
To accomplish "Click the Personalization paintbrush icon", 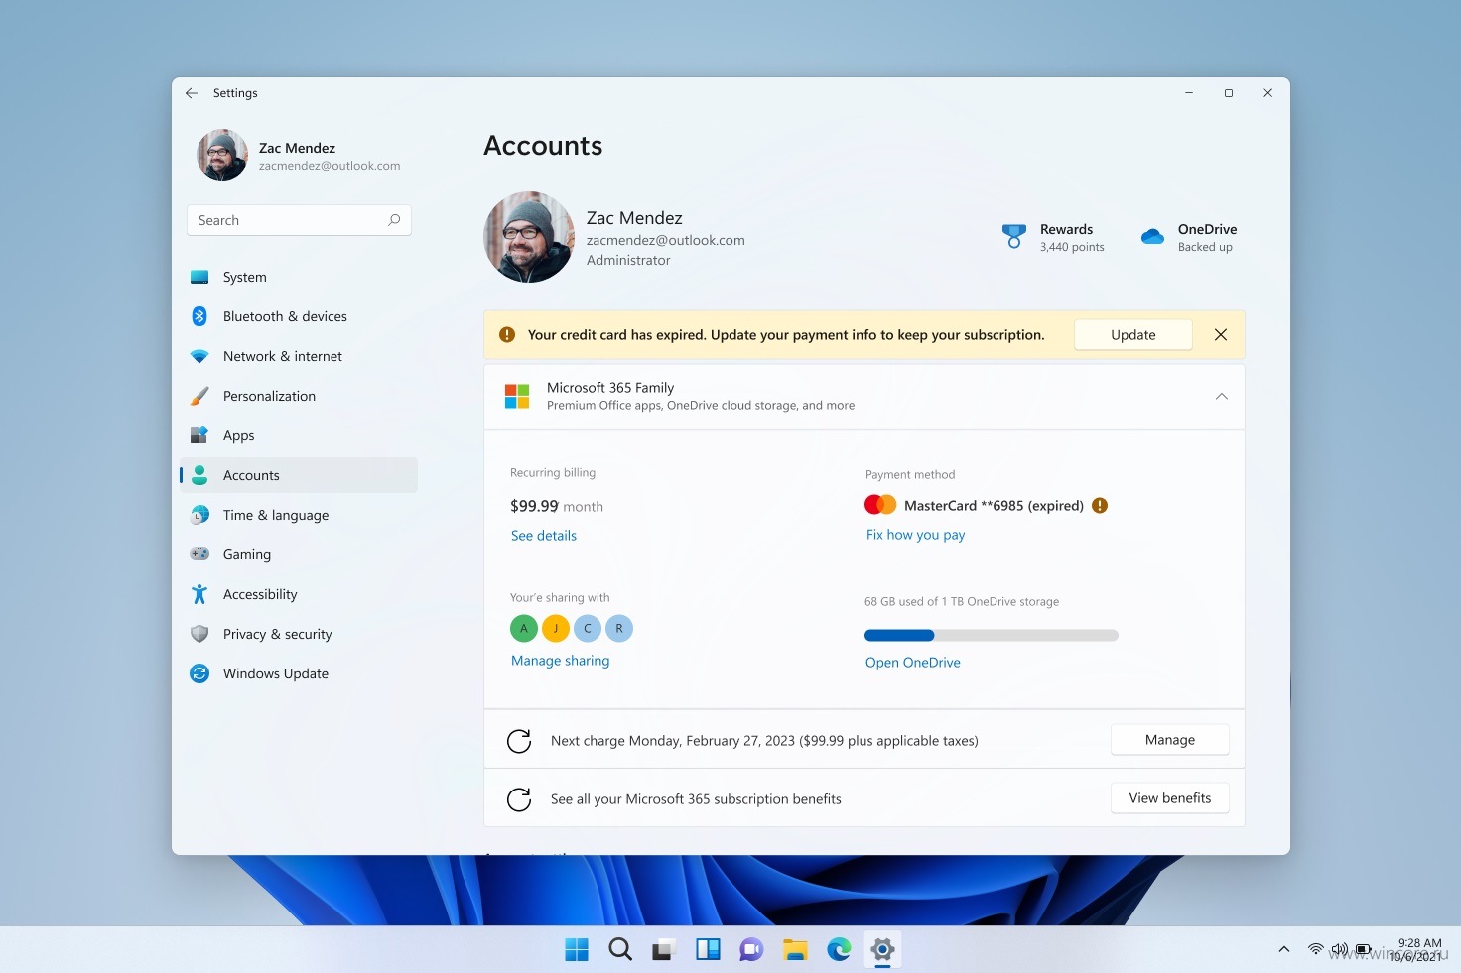I will (x=199, y=396).
